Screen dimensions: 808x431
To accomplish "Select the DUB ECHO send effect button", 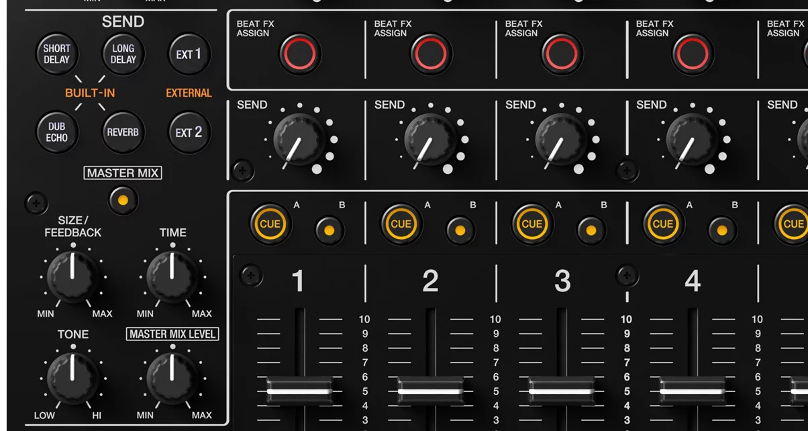I will click(x=57, y=132).
